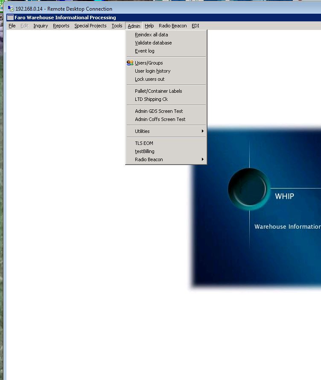
Task: Click the Faro Warehouse window system icon
Action: click(x=10, y=18)
